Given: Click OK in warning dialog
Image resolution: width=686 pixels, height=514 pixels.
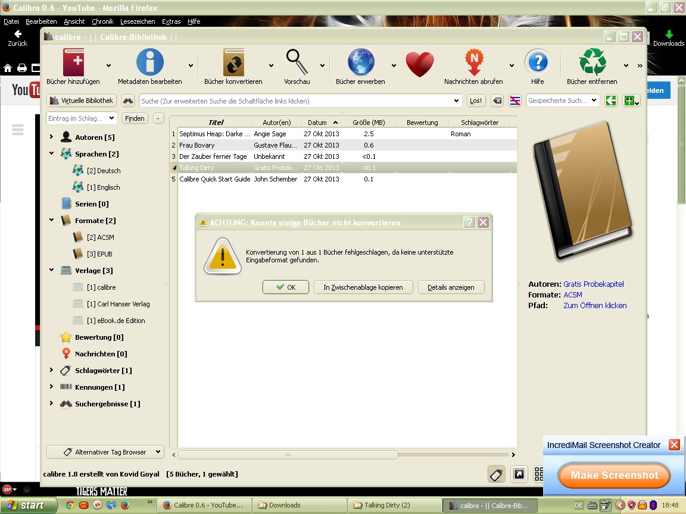Looking at the screenshot, I should (x=286, y=287).
